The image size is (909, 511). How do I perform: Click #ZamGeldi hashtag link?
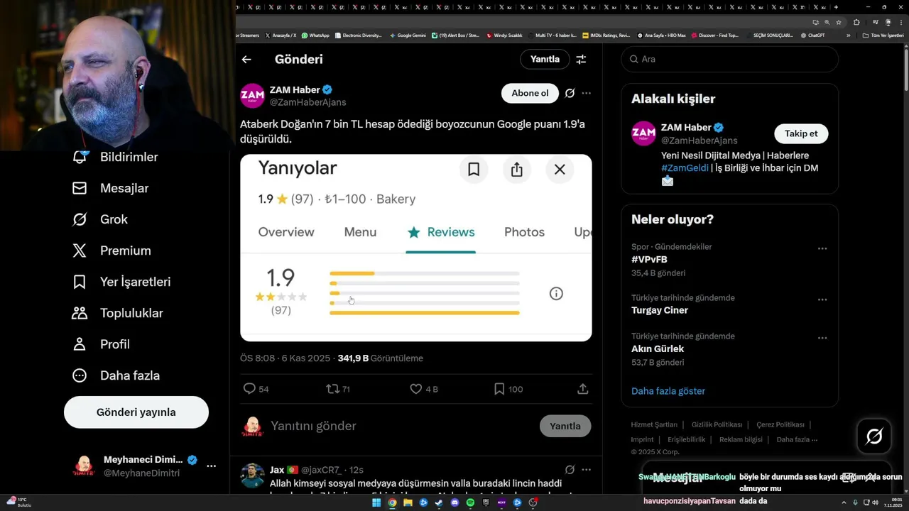point(685,168)
